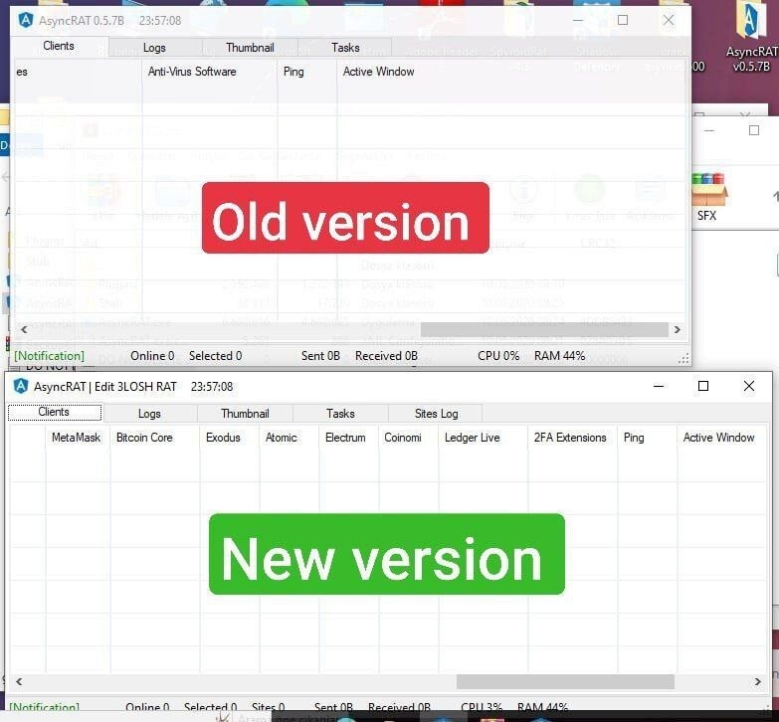
Task: Click 'Selected 0' in old version status bar
Action: (x=216, y=356)
